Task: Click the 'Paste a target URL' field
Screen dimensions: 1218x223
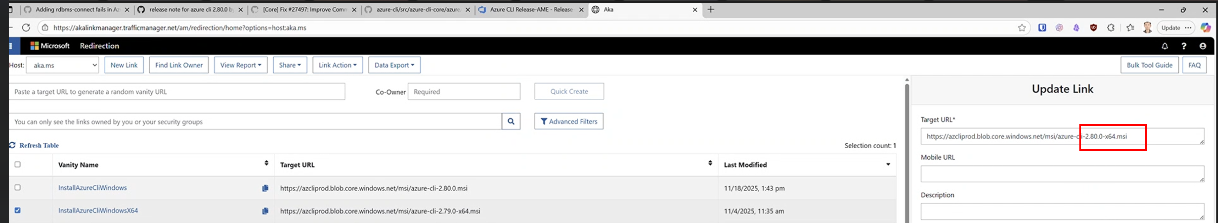Action: (x=177, y=92)
